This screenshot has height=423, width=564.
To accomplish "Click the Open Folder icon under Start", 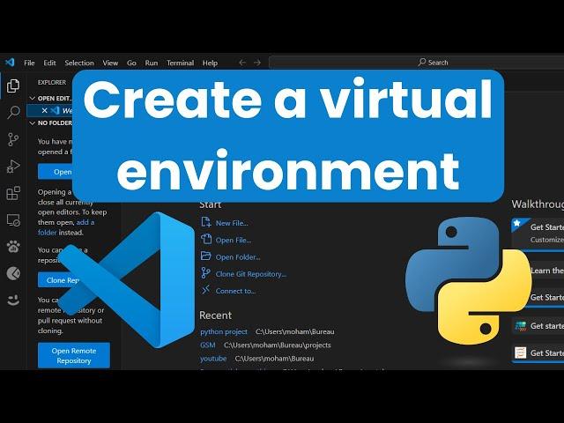I will pos(205,256).
